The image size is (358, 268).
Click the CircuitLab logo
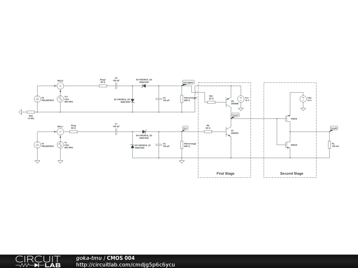tap(38, 261)
